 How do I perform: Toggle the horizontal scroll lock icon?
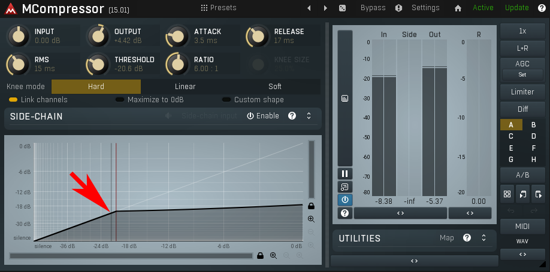[x=260, y=255]
